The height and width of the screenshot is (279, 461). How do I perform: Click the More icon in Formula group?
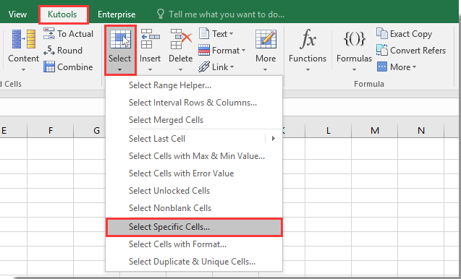click(382, 66)
